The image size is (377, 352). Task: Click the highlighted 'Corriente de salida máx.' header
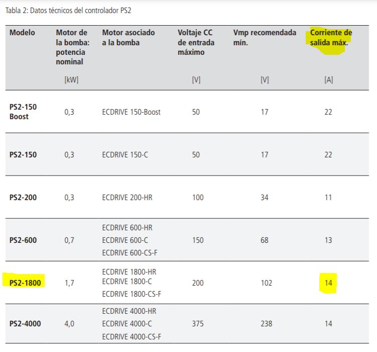pos(331,38)
